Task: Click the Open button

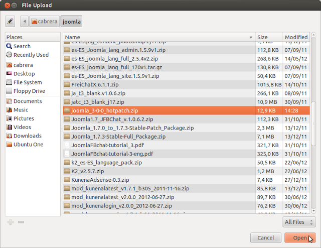Action: pos(300,238)
